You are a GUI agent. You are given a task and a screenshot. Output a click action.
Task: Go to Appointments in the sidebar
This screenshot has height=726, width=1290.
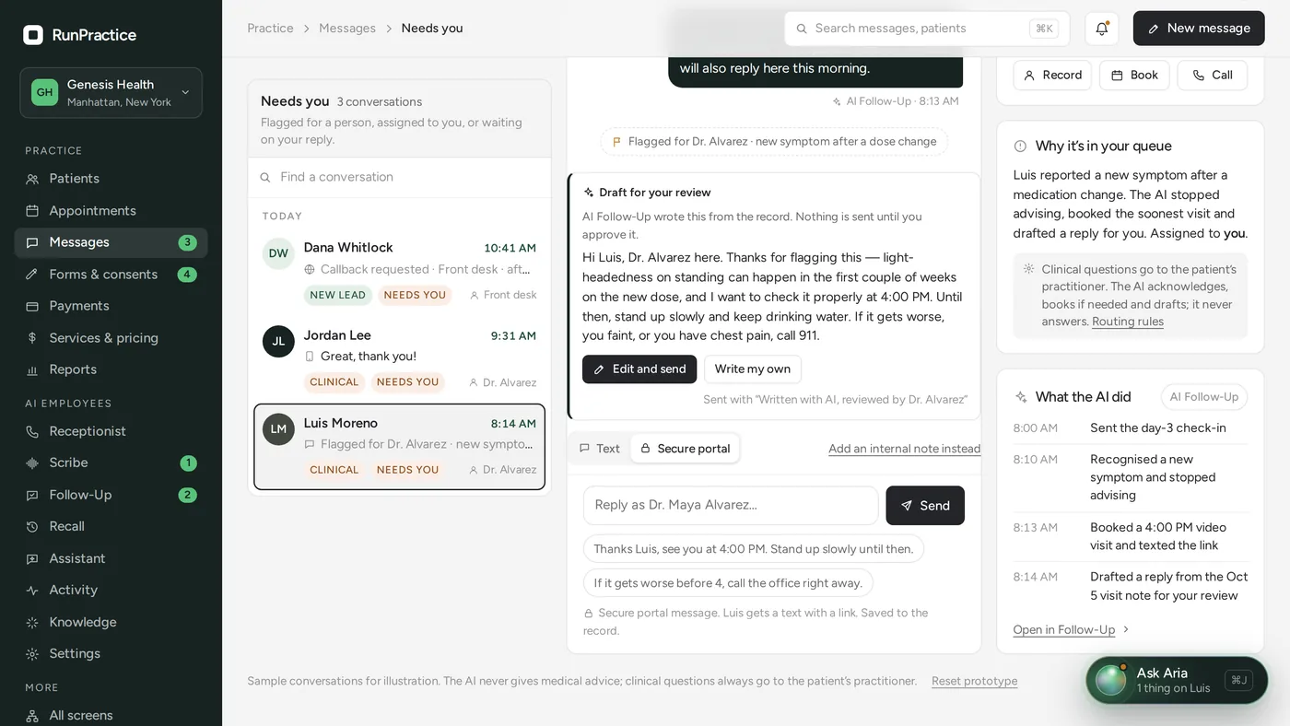[111, 211]
